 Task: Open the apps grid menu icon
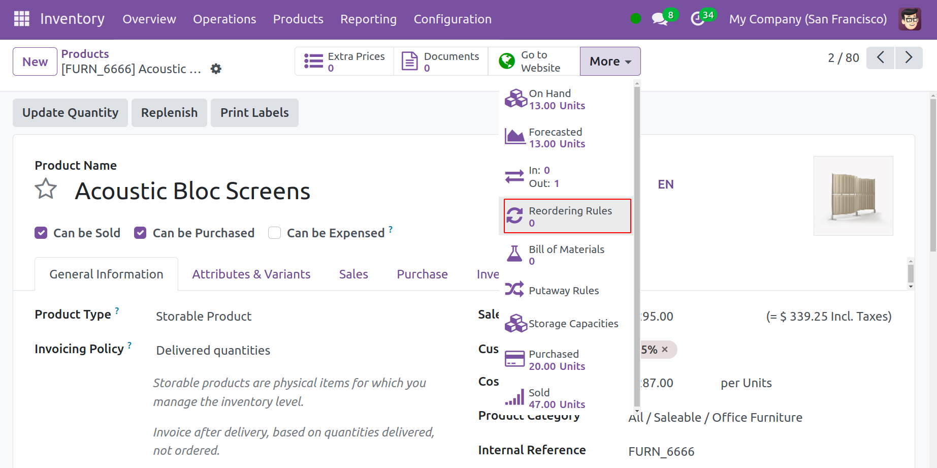[21, 19]
